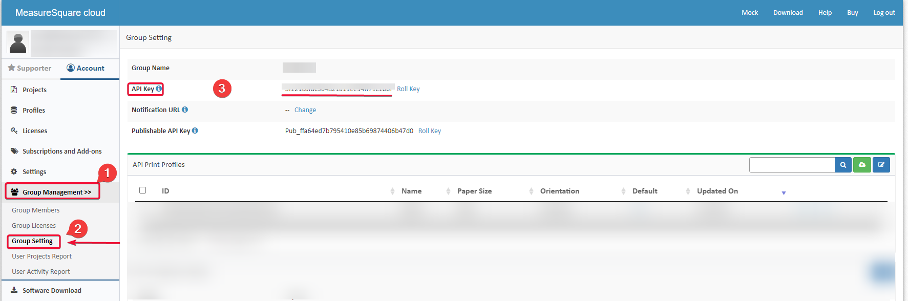908x301 pixels.
Task: Click the Publishable API Key info icon
Action: point(195,131)
